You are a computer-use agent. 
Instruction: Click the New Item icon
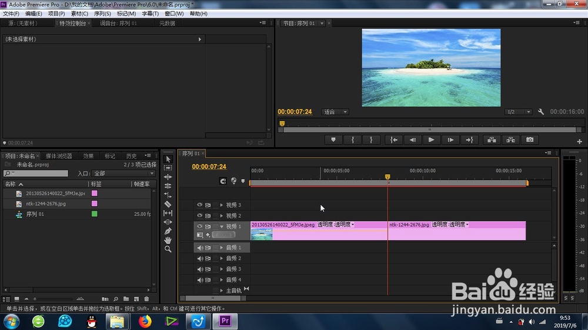coord(136,299)
